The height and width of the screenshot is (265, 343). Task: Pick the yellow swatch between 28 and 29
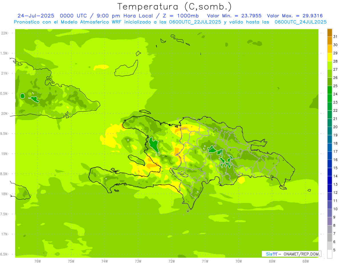(330, 57)
